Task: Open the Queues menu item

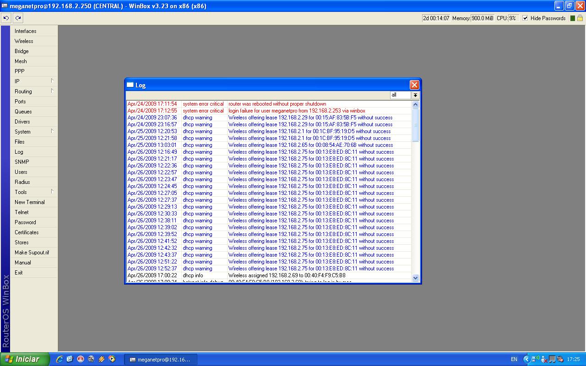Action: tap(34, 112)
